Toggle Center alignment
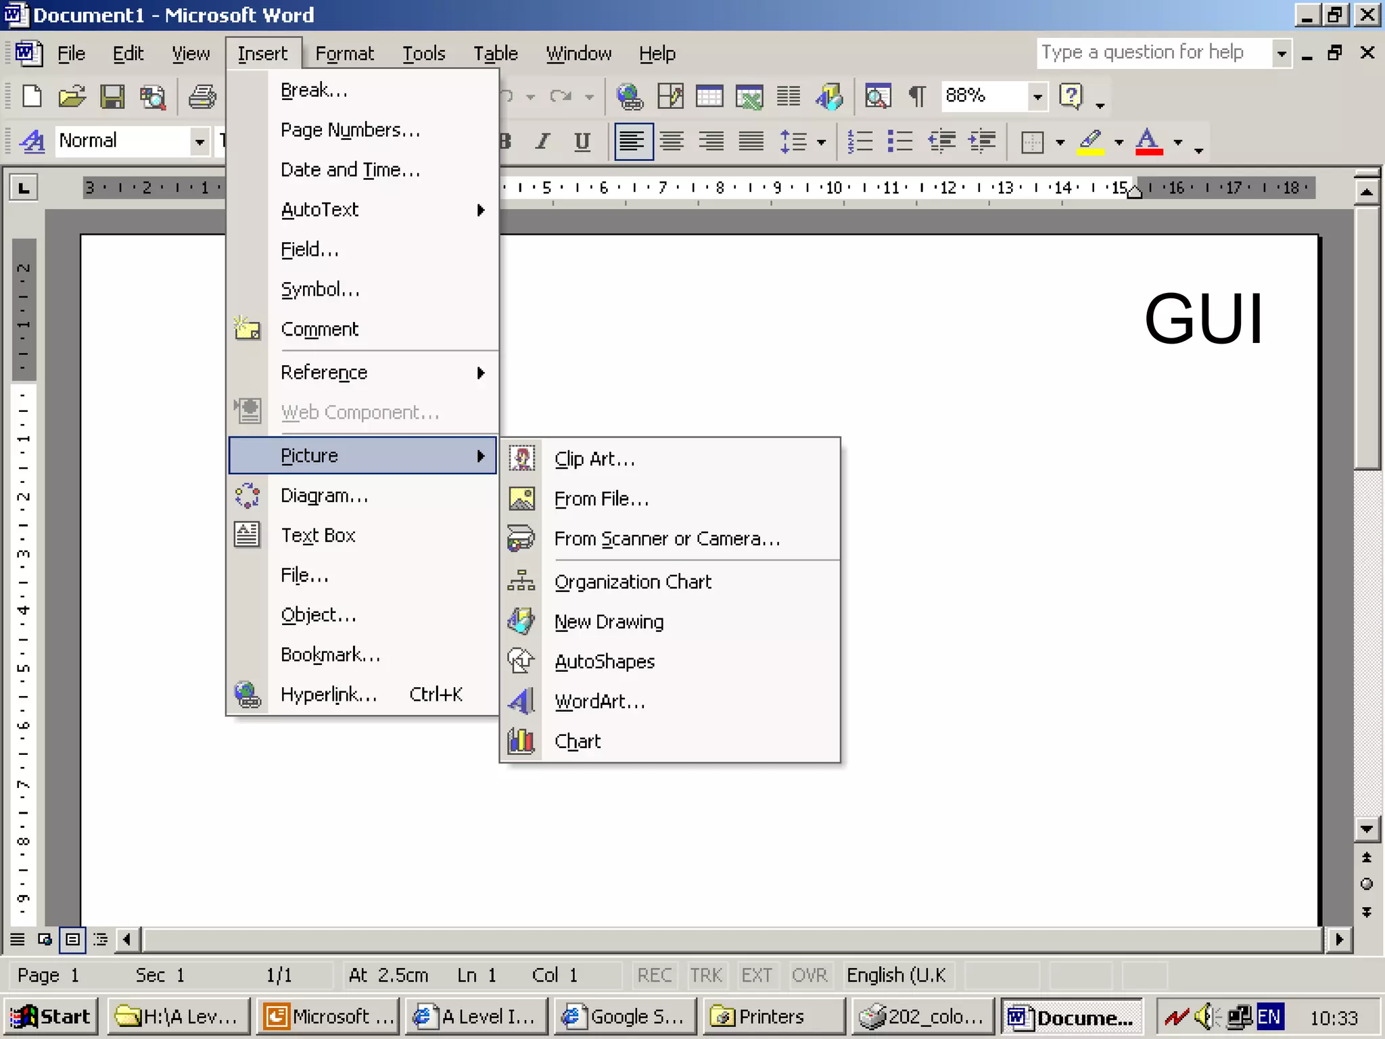The image size is (1385, 1039). [x=672, y=141]
